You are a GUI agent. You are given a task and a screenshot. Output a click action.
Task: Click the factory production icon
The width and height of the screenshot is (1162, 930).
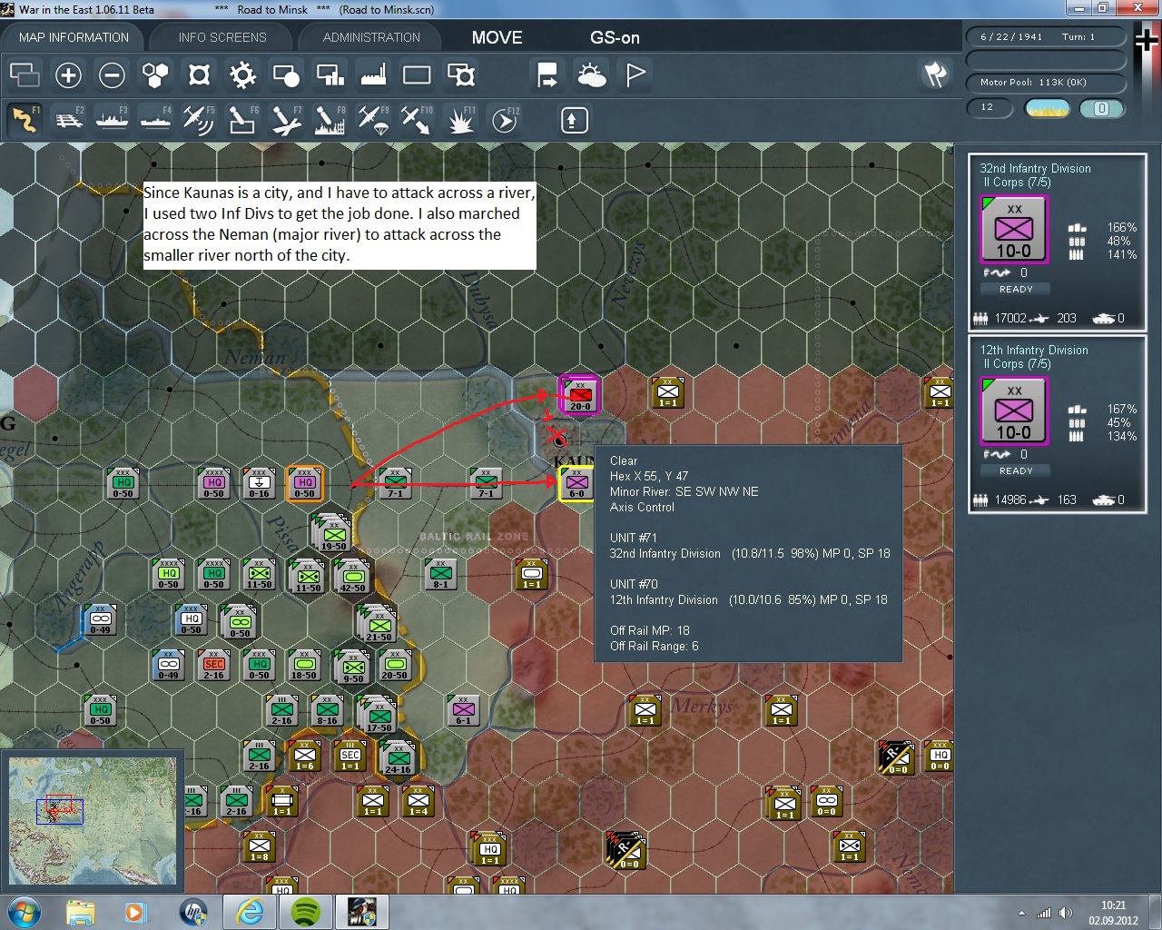coord(373,74)
